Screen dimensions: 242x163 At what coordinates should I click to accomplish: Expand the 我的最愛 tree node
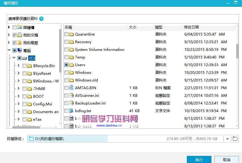pyautogui.click(x=9, y=43)
